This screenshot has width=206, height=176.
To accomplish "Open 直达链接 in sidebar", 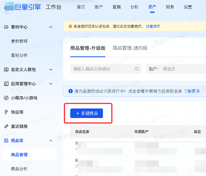I will (19, 126).
